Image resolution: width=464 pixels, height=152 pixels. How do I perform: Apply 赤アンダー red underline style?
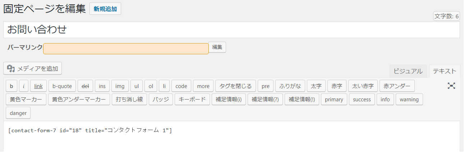click(397, 86)
